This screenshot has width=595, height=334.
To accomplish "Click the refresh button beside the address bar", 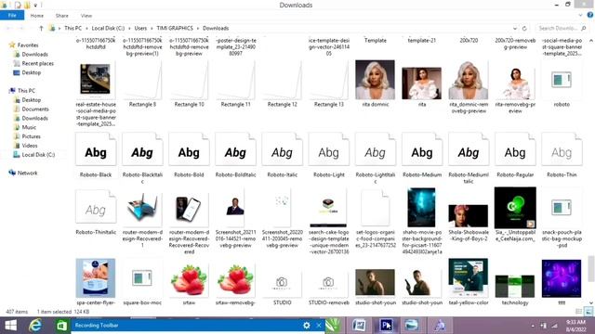I will (x=524, y=29).
